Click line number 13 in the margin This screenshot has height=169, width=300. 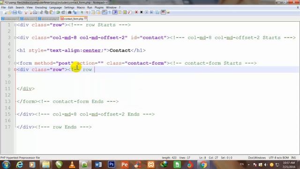[x=8, y=101]
